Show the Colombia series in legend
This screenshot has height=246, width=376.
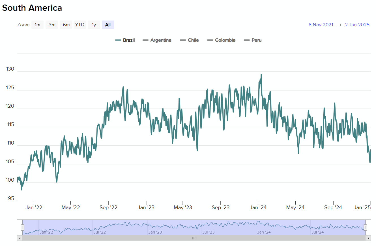pos(221,40)
